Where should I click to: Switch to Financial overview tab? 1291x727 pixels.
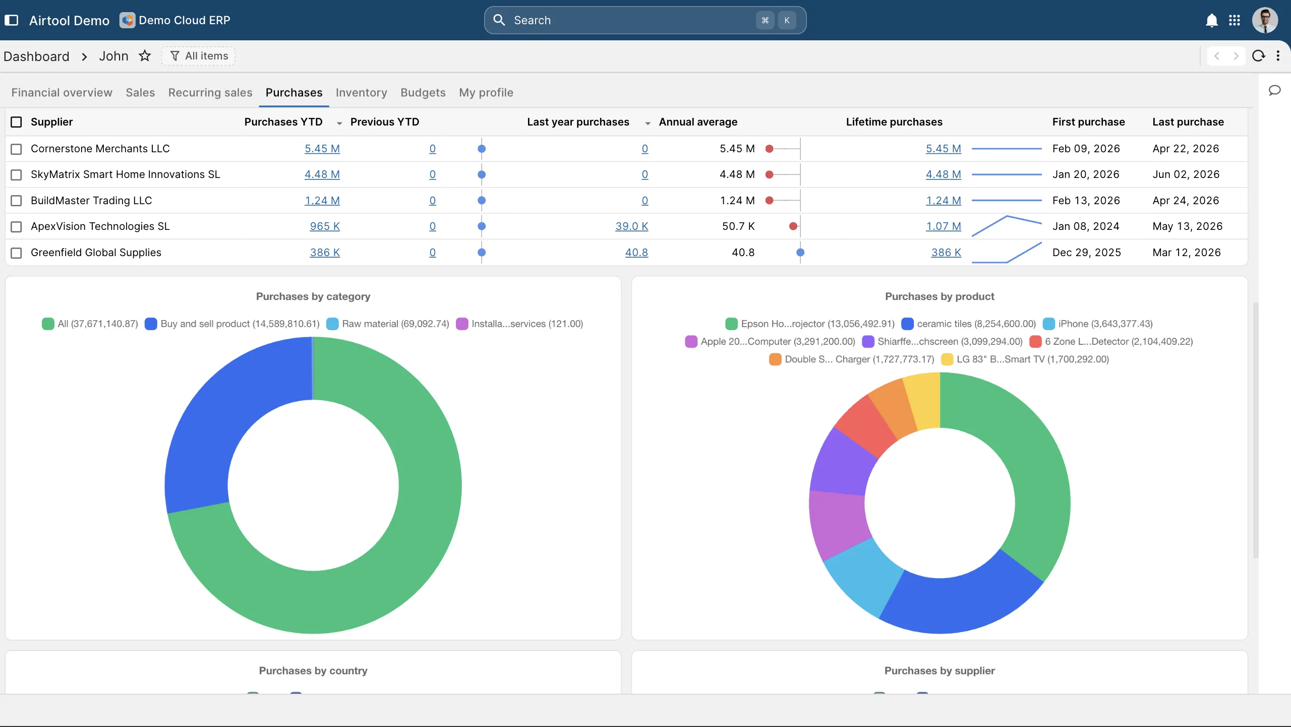point(62,93)
